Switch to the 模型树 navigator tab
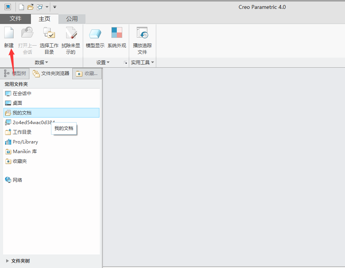 (x=15, y=73)
